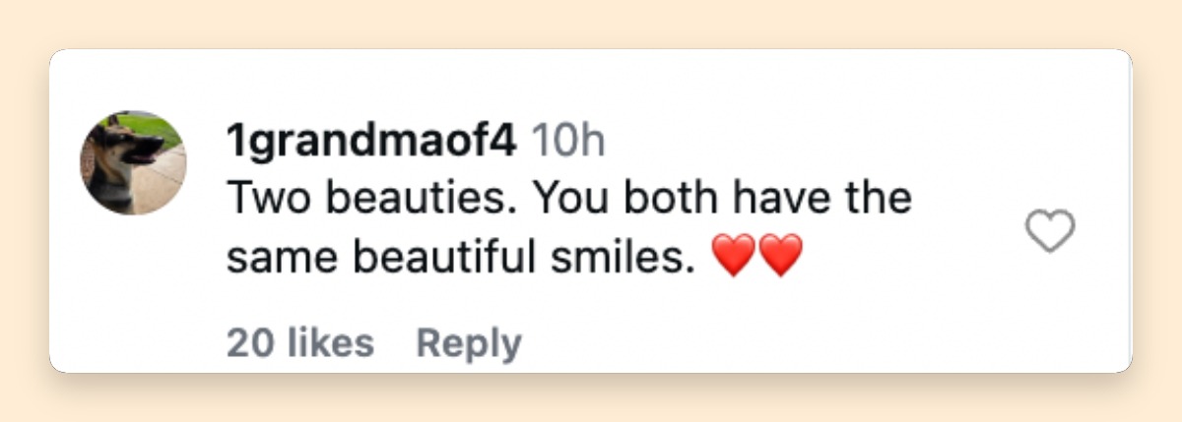
Task: Show who liked via "20 likes"
Action: click(300, 343)
